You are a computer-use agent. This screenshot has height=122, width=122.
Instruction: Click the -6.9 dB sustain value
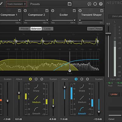point(52,119)
